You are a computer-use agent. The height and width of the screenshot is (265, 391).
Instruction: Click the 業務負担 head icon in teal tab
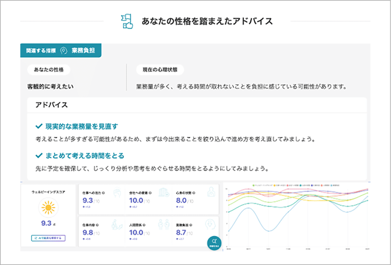63,50
